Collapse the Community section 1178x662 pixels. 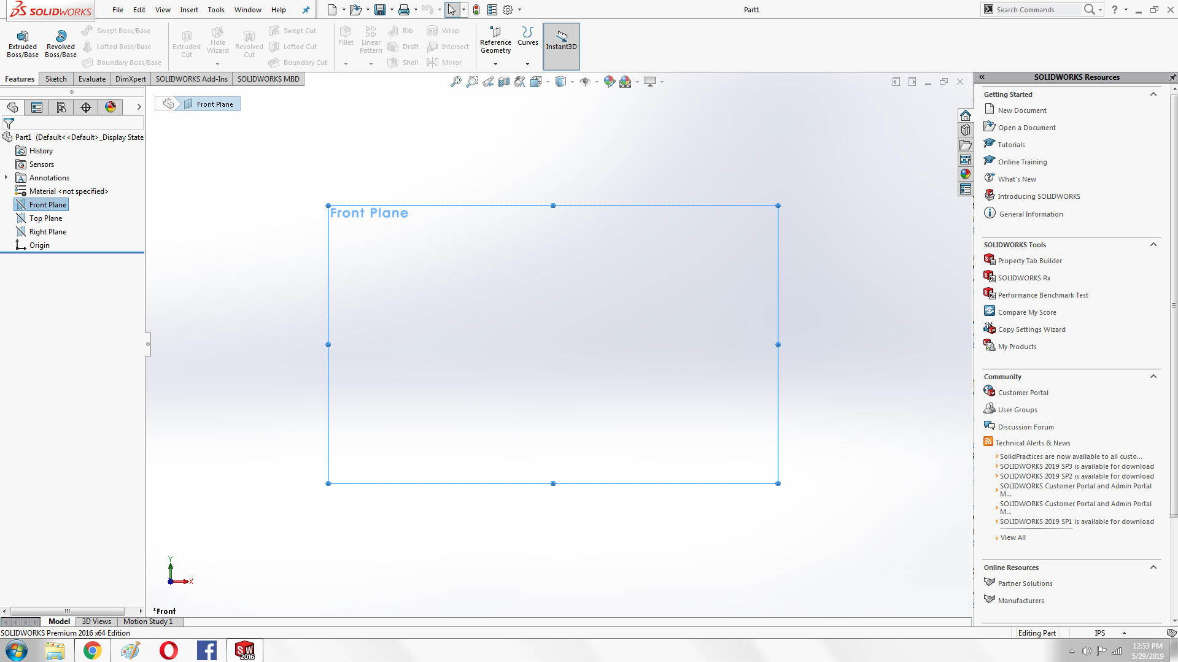click(1153, 377)
